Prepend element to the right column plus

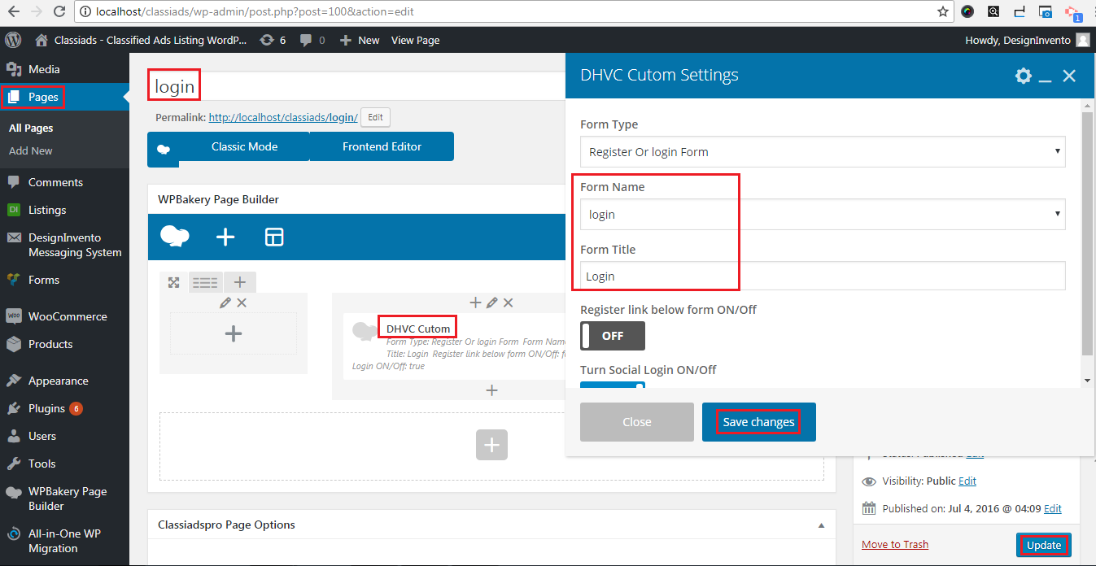(476, 303)
